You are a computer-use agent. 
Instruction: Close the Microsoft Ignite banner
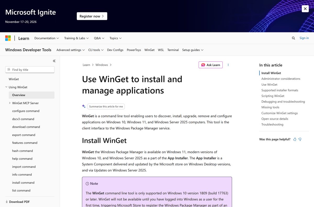pos(305,9)
